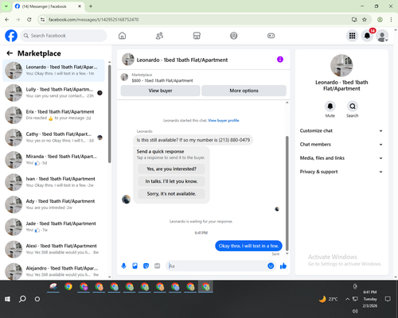Open the Gaming icon in top navigation
Image resolution: width=398 pixels, height=318 pixels.
[271, 36]
